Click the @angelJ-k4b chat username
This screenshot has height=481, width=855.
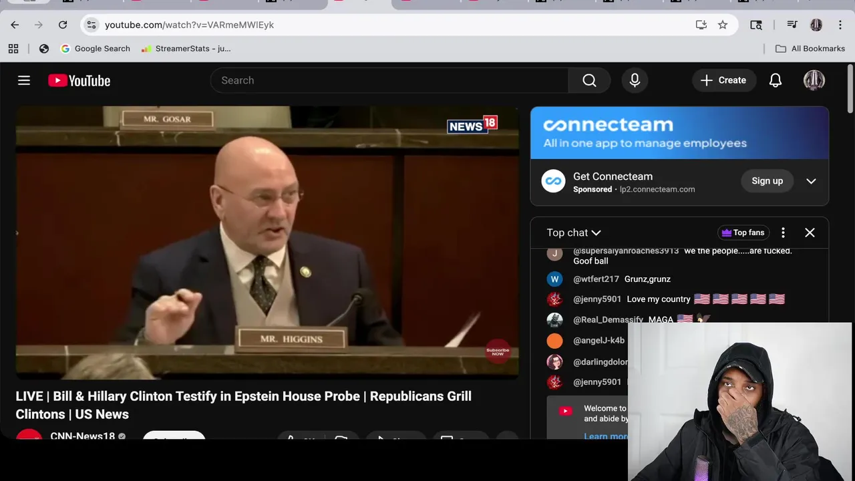[x=598, y=341]
